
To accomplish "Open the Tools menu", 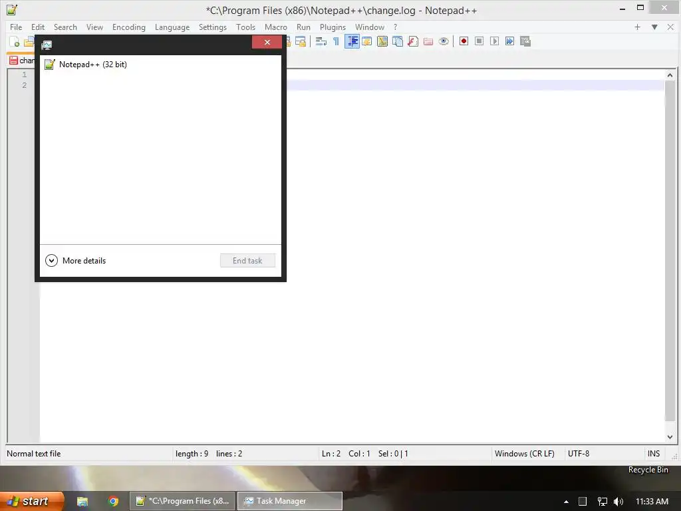I will pos(246,27).
